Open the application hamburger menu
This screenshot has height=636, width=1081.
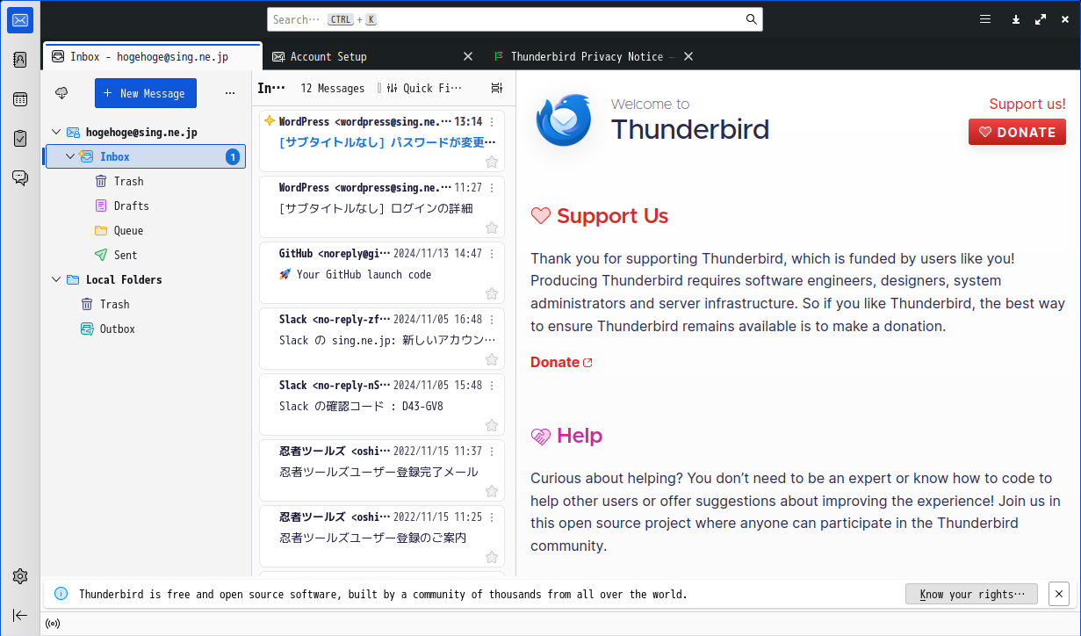click(x=985, y=19)
